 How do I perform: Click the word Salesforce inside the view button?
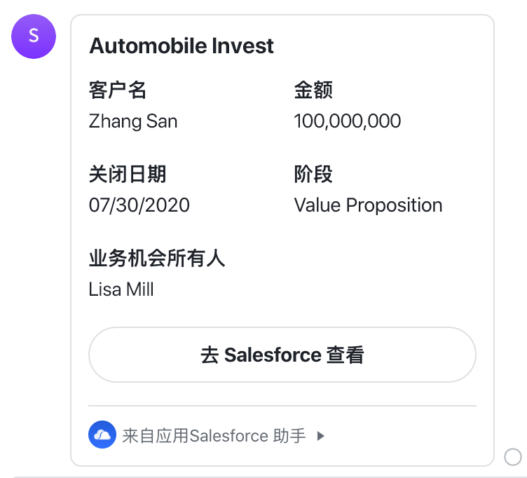(x=273, y=355)
